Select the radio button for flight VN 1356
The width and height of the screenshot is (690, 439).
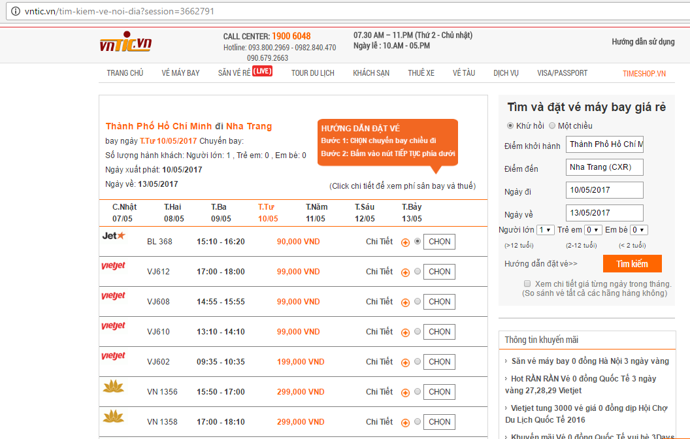click(x=417, y=391)
